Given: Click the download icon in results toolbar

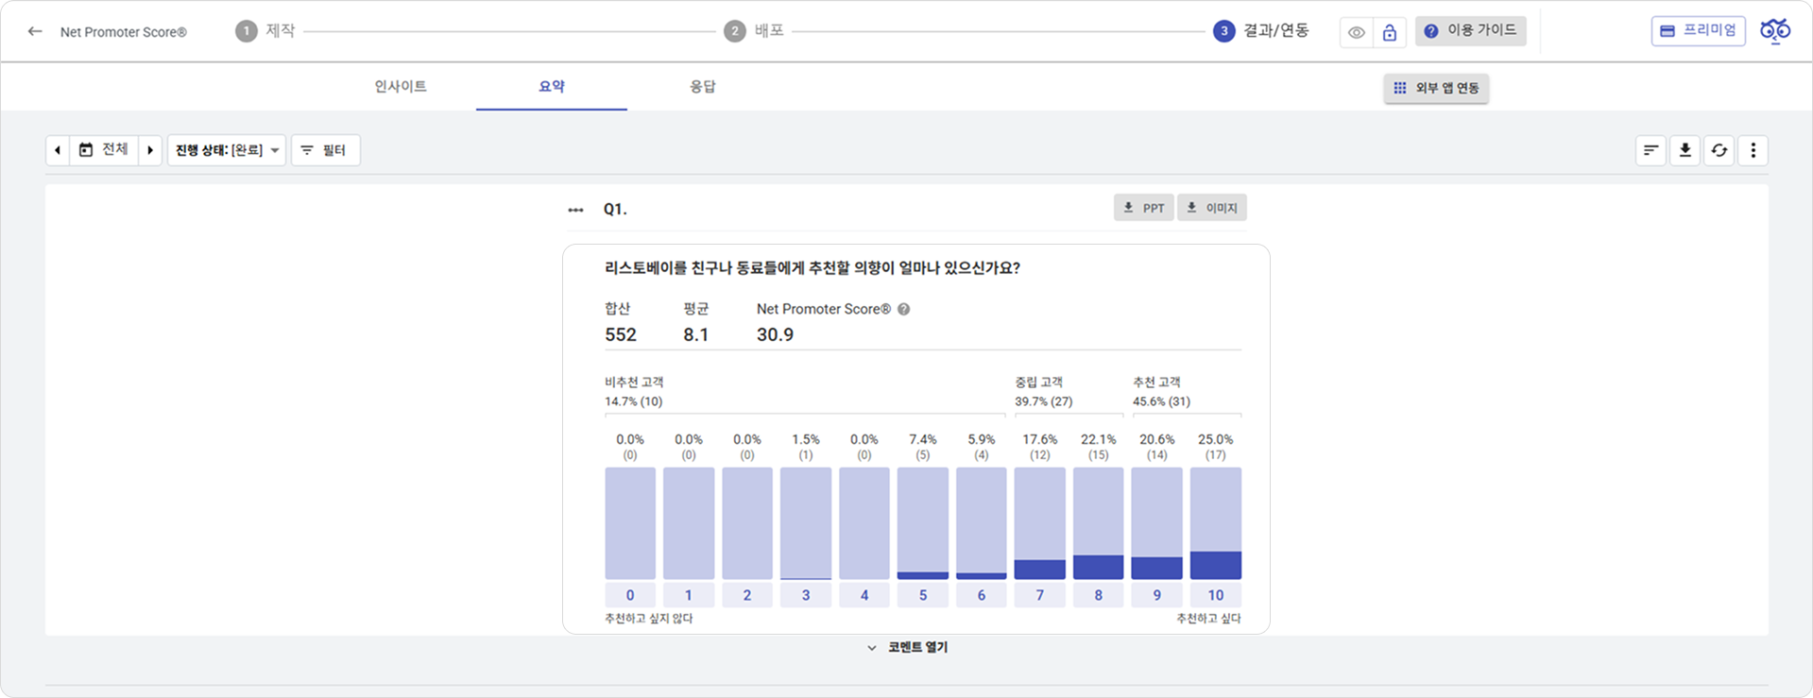Looking at the screenshot, I should point(1685,150).
